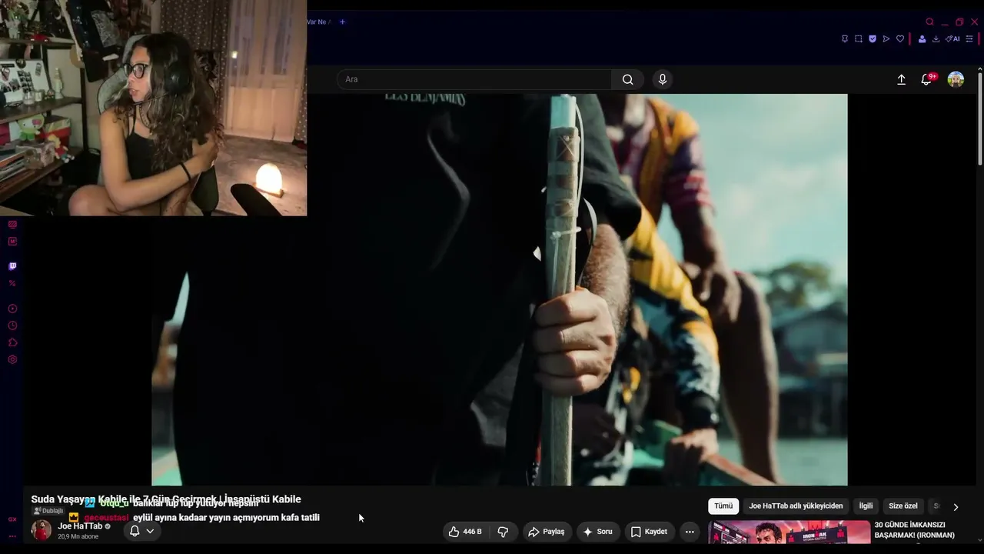Open the striped square icon in sidebar
The image size is (984, 554).
(12, 224)
